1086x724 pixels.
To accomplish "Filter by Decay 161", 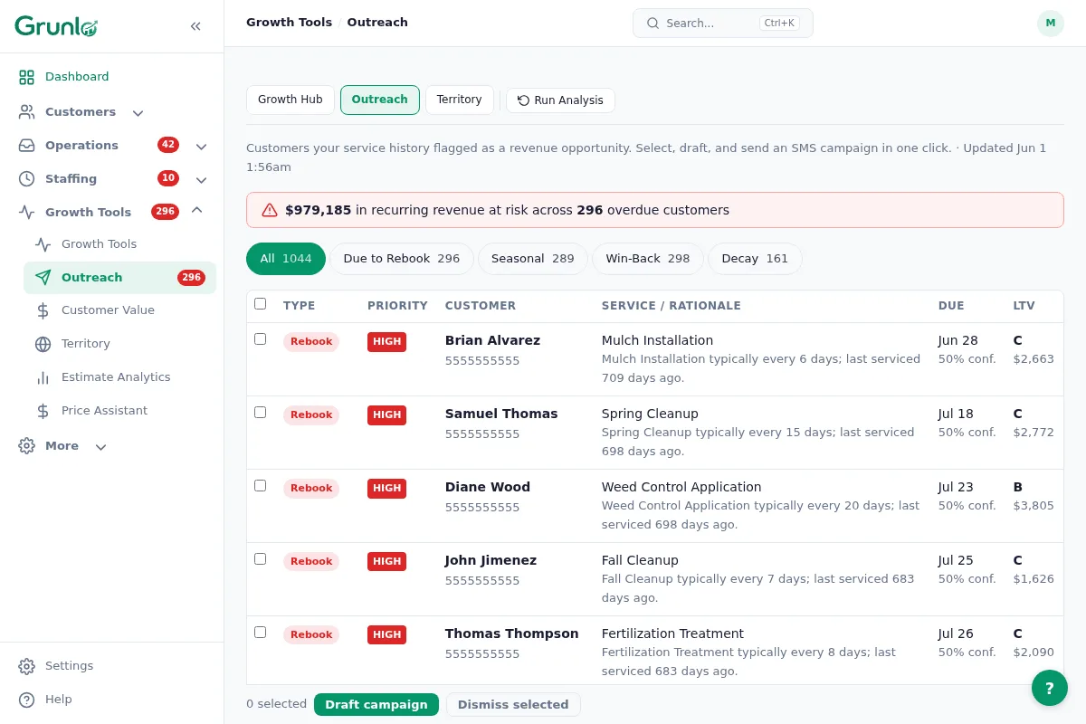I will 755,259.
